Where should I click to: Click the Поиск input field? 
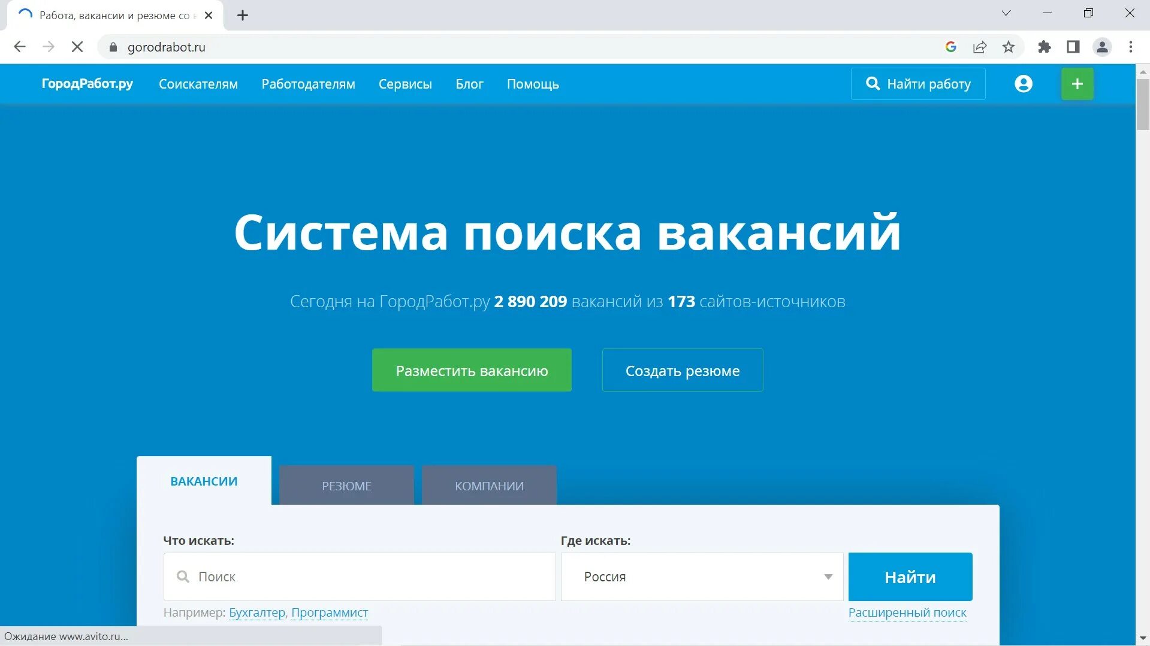click(x=360, y=577)
